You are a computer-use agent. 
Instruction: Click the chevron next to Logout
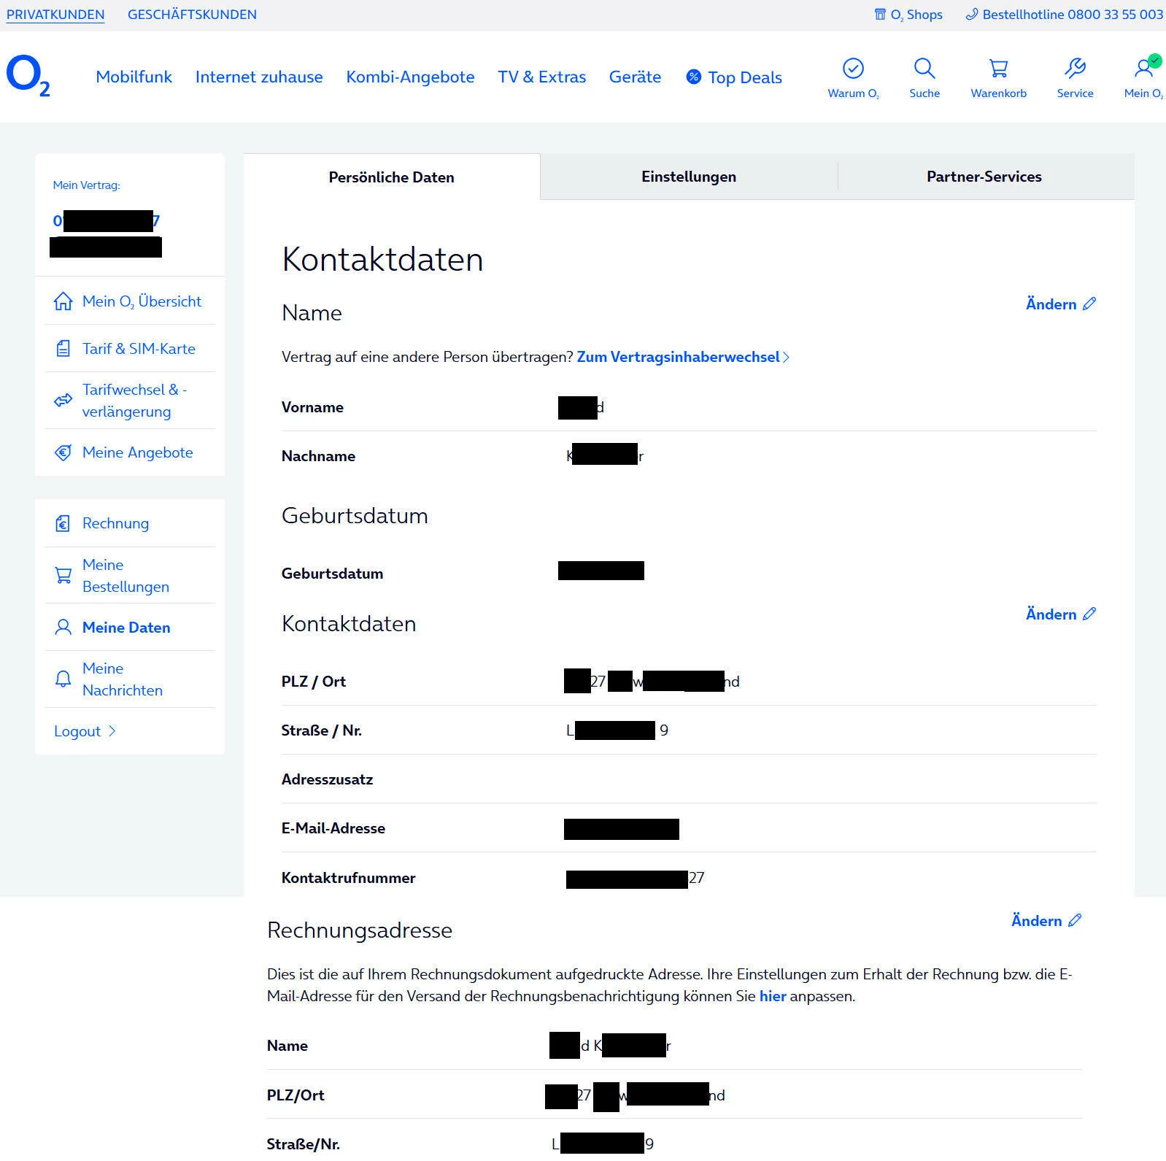[112, 731]
